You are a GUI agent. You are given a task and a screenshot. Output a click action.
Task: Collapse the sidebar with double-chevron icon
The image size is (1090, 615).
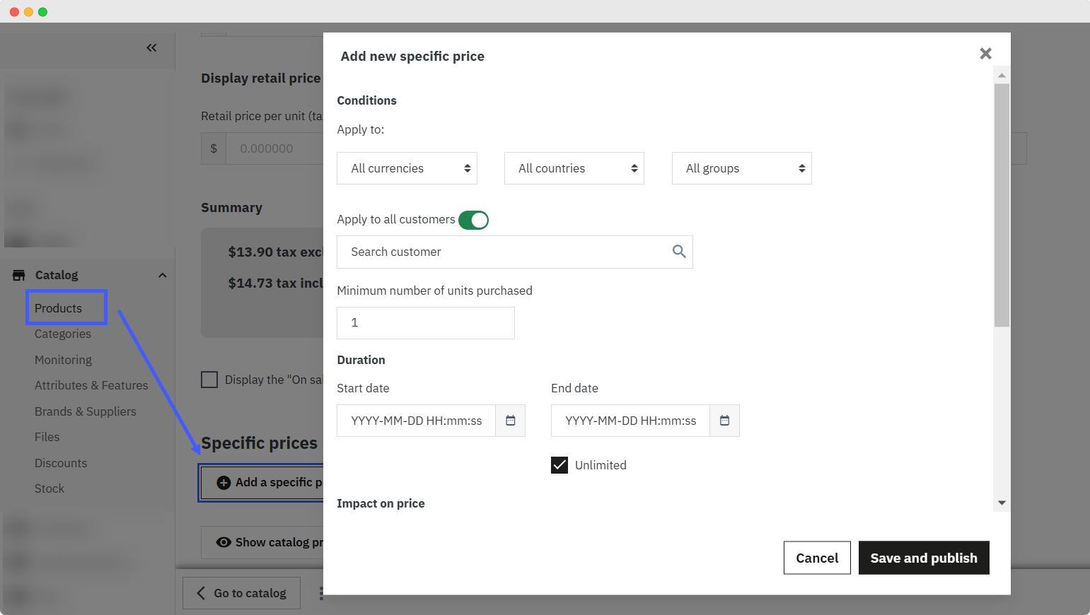(x=151, y=48)
